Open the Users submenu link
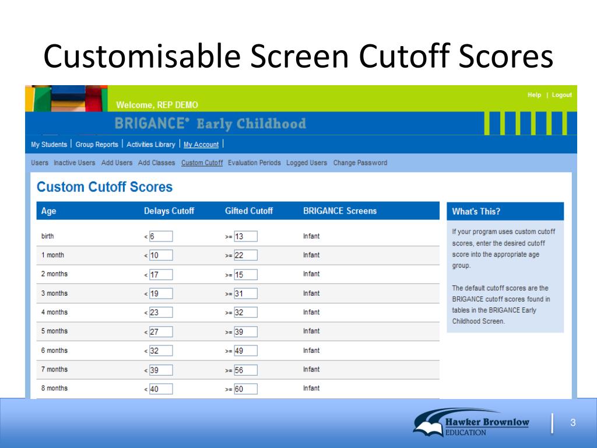 [40, 163]
